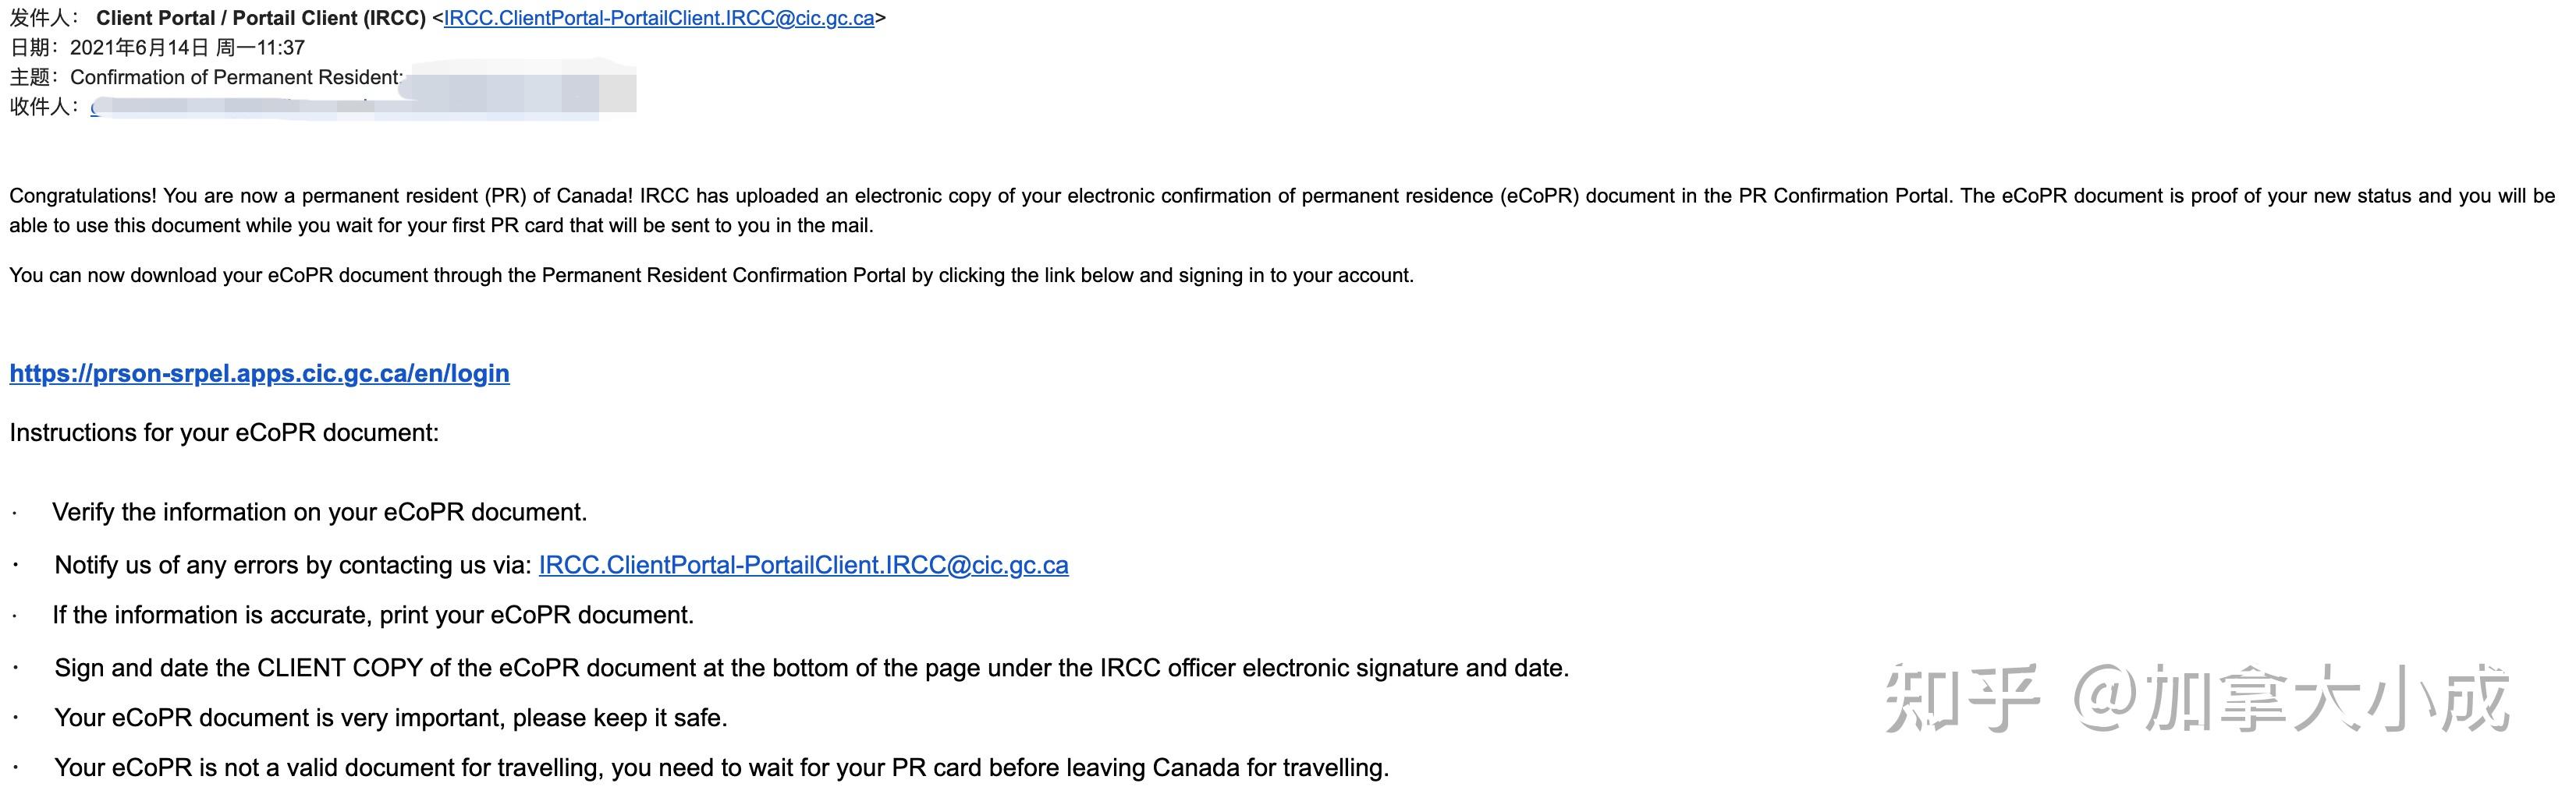Click the IRCC email link after 'contacting us via'
This screenshot has width=2576, height=801.
[803, 565]
